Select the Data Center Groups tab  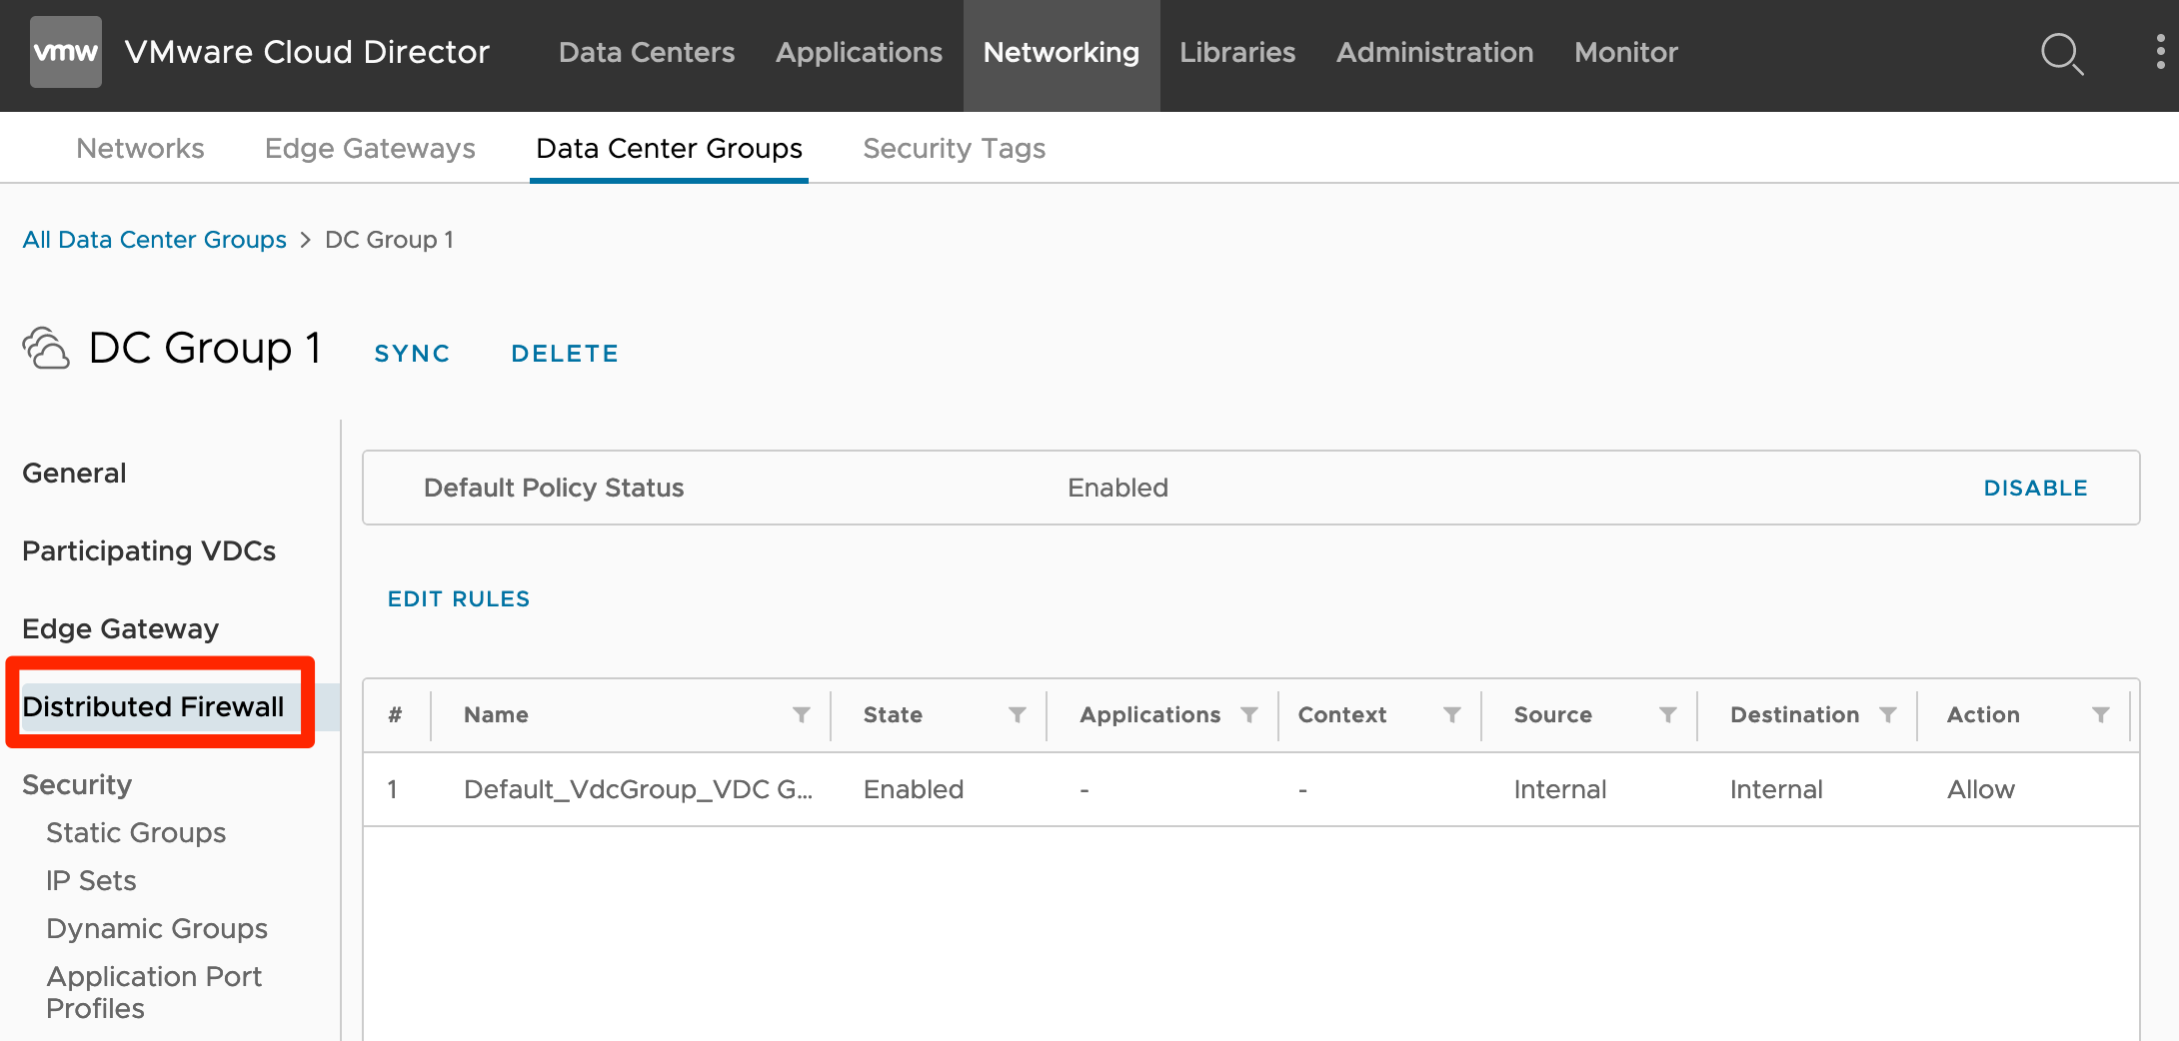pyautogui.click(x=669, y=149)
